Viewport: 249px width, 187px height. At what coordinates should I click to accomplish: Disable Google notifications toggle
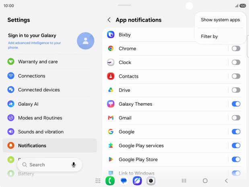tap(236, 131)
